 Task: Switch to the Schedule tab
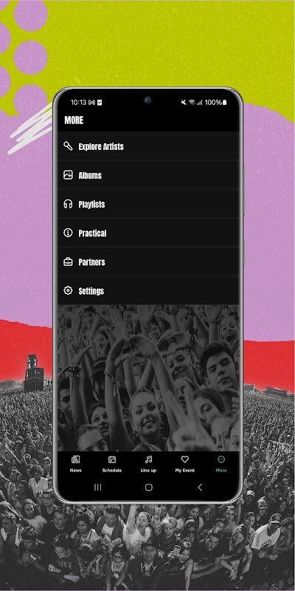[x=112, y=464]
